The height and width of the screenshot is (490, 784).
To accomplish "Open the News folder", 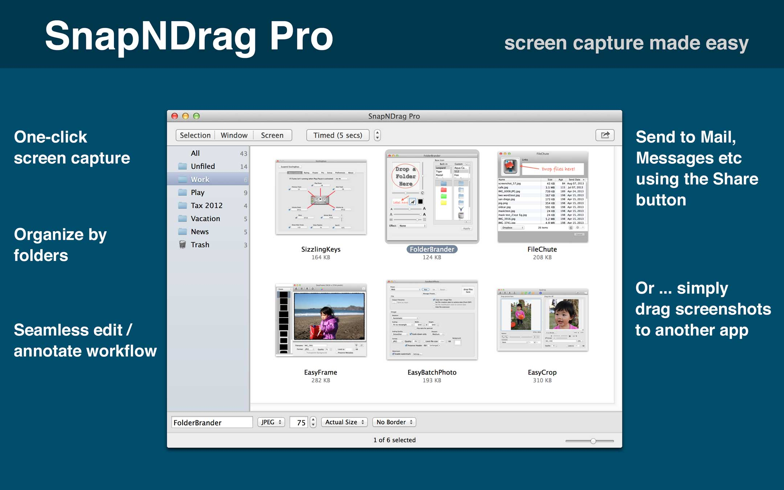I will [x=200, y=231].
